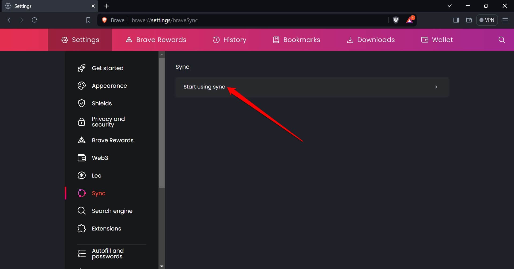Click the settings gear icon in top navigation
The height and width of the screenshot is (269, 514).
click(65, 40)
